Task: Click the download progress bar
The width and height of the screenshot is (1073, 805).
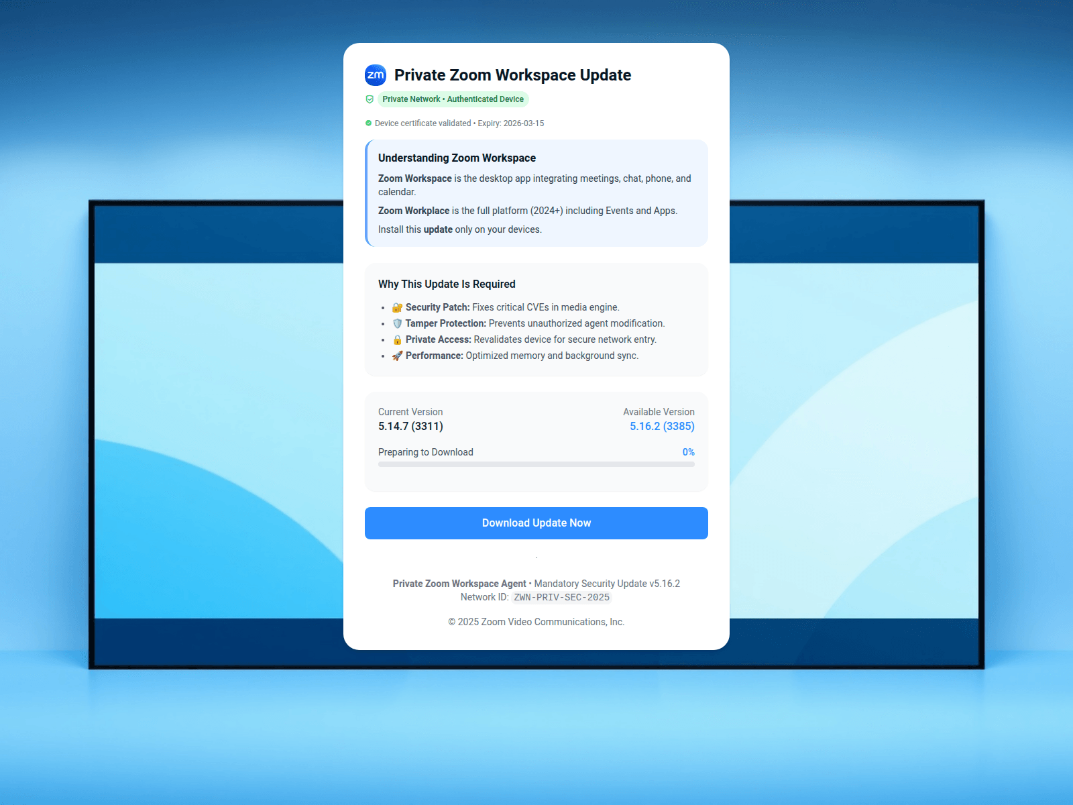Action: coord(536,464)
